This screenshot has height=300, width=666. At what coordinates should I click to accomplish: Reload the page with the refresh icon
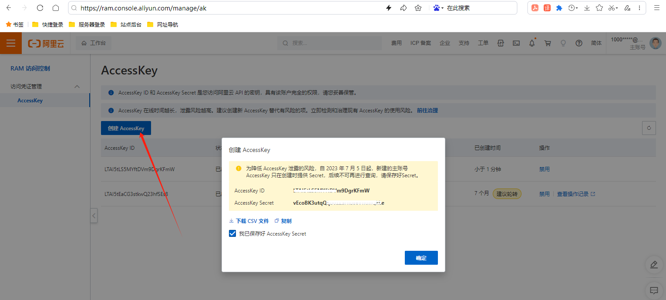(x=40, y=8)
